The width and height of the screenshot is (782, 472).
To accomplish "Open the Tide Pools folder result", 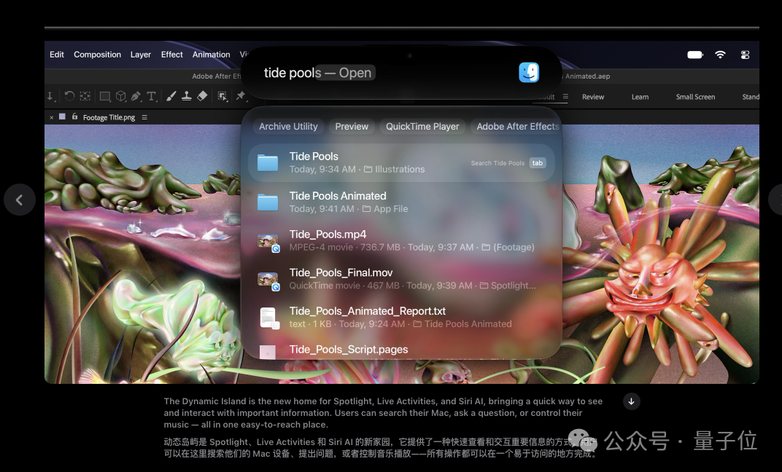I will tap(401, 163).
